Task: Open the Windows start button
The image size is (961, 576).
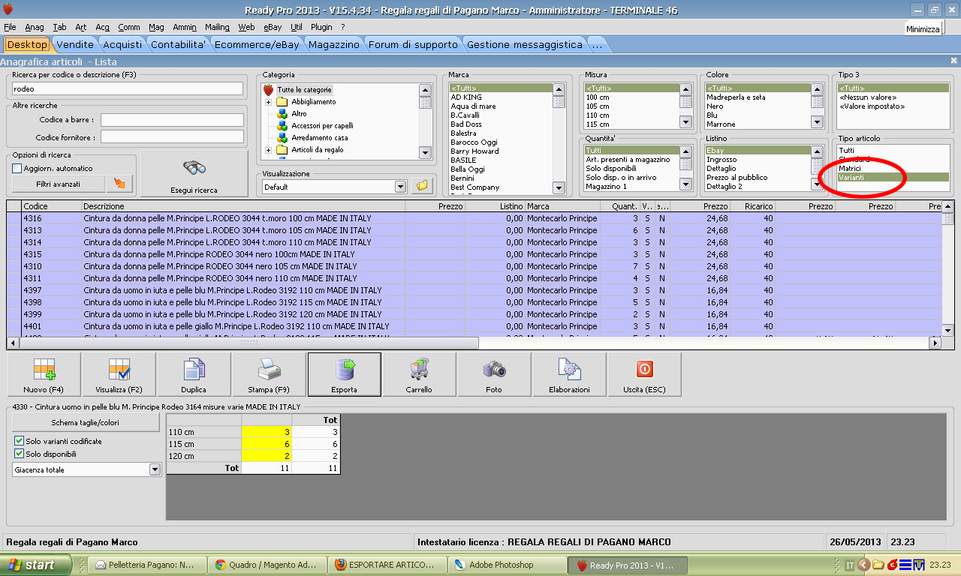Action: [36, 565]
